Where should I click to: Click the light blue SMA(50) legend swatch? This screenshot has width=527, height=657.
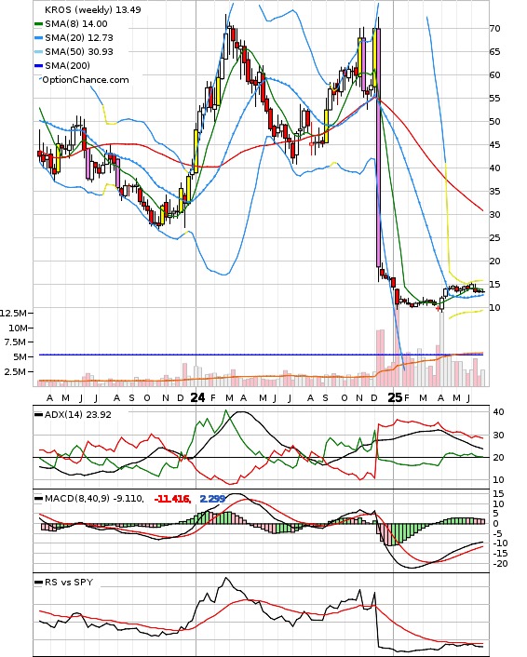39,52
